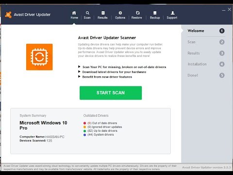The width and height of the screenshot is (233, 175).
Task: Click the Backup drive icon
Action: 155,13
